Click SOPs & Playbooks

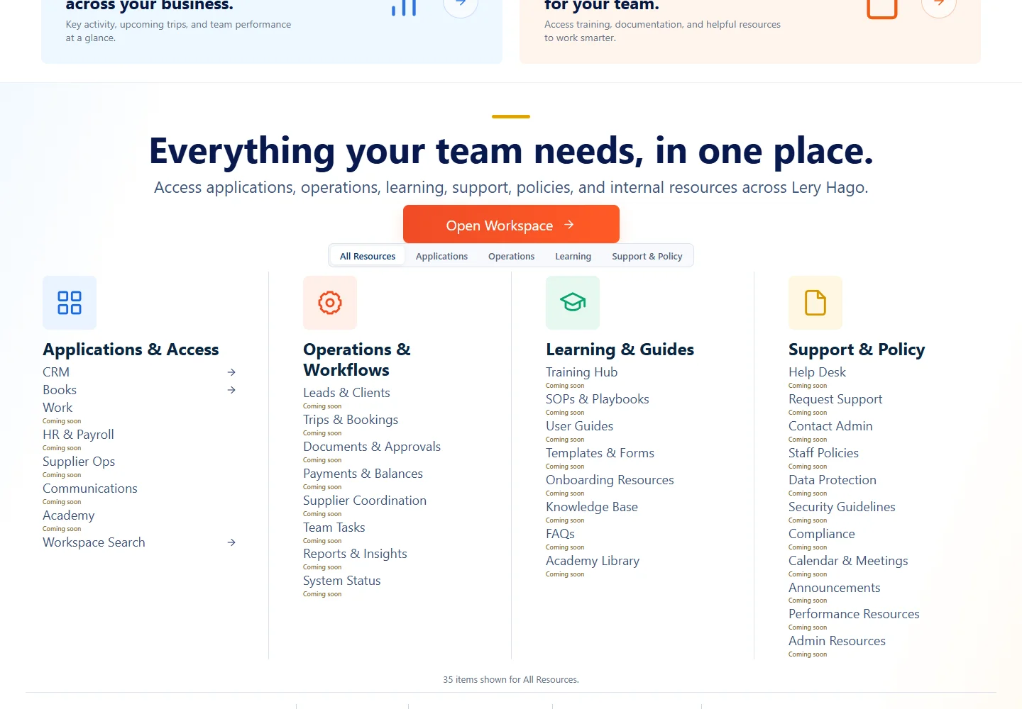pos(598,399)
